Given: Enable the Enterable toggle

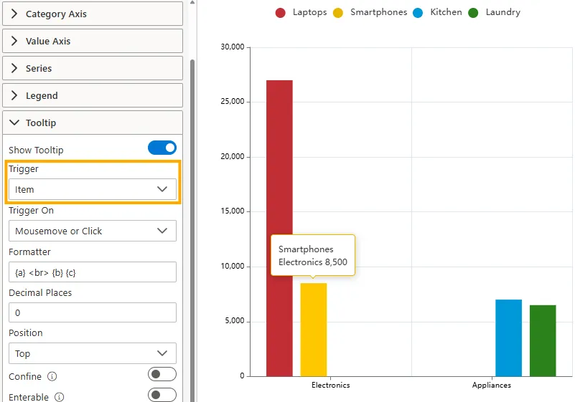Looking at the screenshot, I should [x=162, y=395].
